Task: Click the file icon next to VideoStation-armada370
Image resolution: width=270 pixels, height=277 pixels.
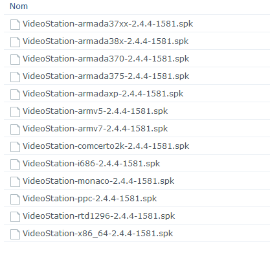Action: (15, 59)
